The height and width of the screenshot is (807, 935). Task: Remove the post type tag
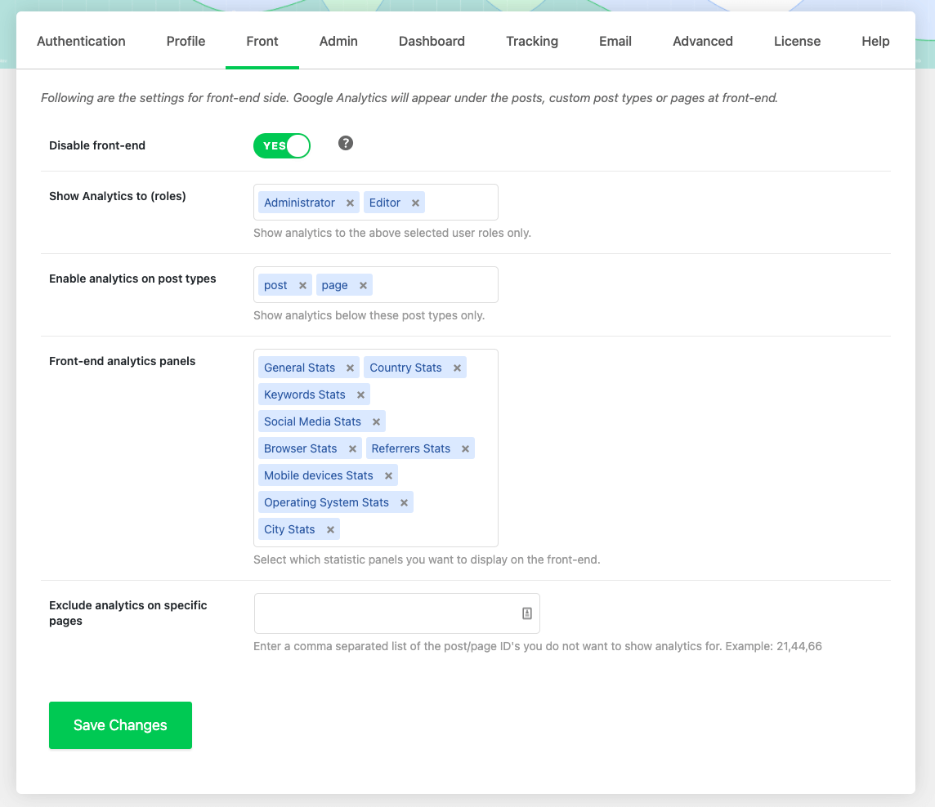click(302, 286)
